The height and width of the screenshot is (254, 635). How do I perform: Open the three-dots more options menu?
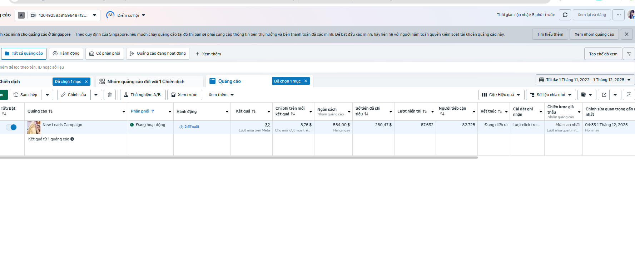click(619, 15)
